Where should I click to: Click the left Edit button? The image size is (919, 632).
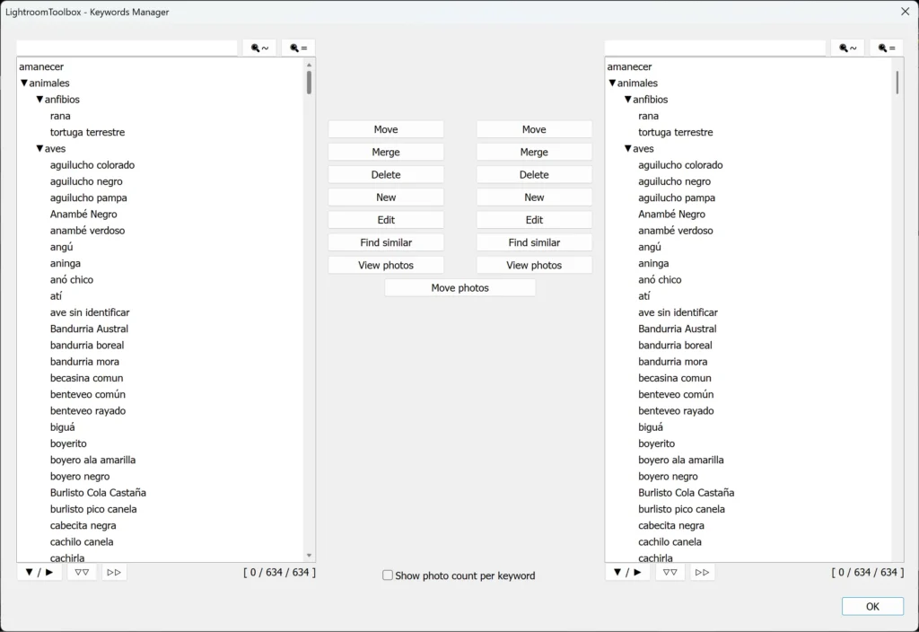(x=386, y=221)
